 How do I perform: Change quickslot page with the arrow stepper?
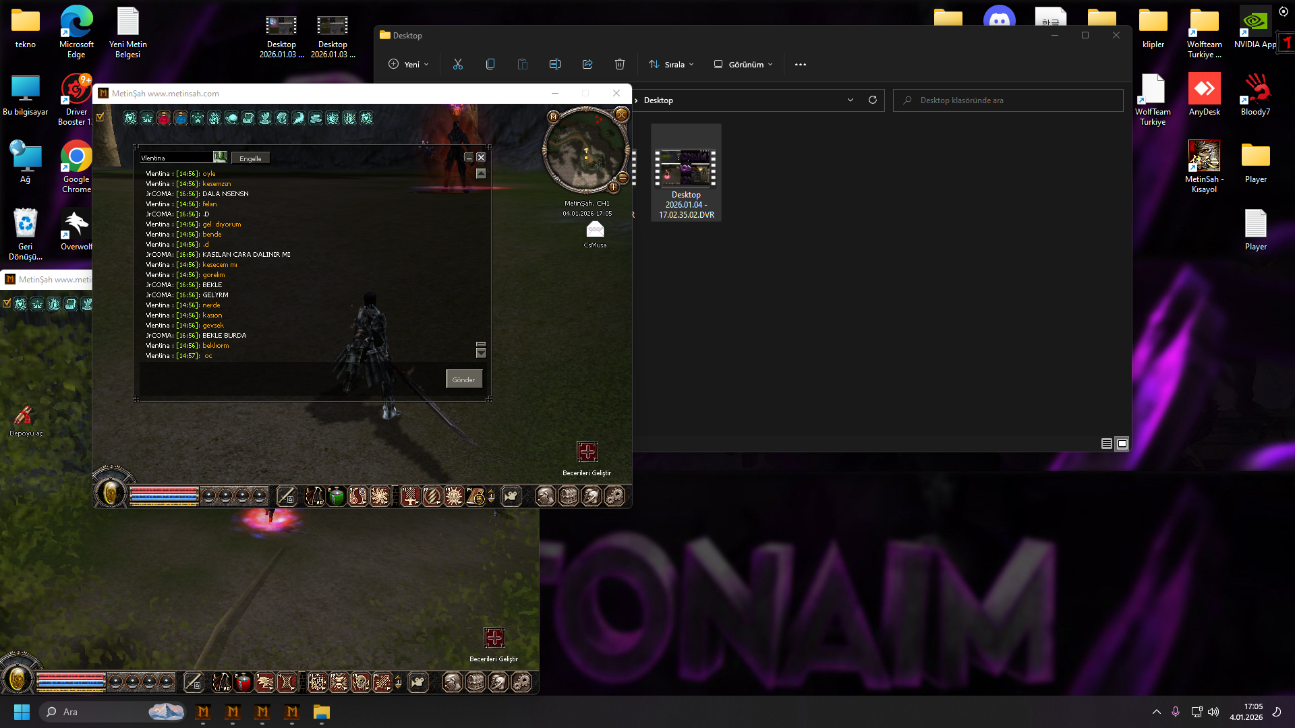click(492, 497)
